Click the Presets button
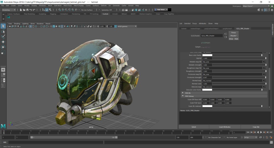This screenshot has width=274, height=148. (x=233, y=36)
